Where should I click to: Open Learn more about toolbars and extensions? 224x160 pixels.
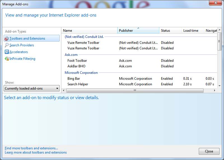[x=36, y=152]
